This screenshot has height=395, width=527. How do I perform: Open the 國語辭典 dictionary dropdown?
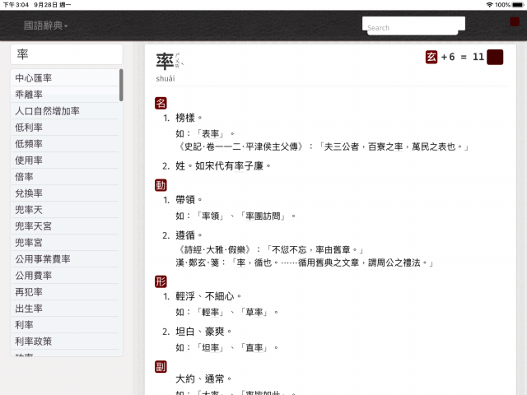coord(46,26)
